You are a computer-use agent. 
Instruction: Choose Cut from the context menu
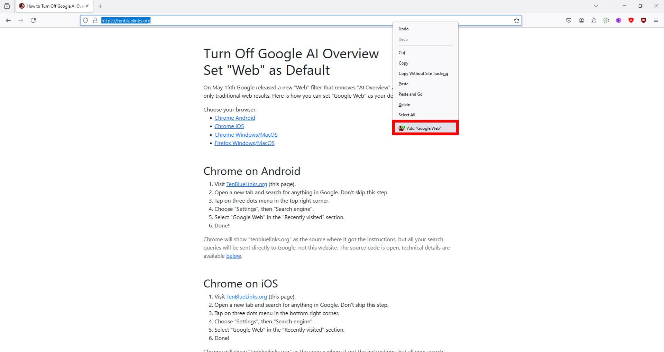click(425, 53)
